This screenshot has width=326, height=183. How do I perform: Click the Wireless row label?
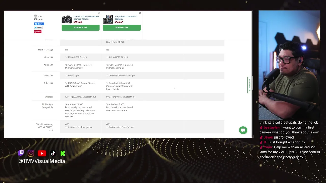(49, 97)
